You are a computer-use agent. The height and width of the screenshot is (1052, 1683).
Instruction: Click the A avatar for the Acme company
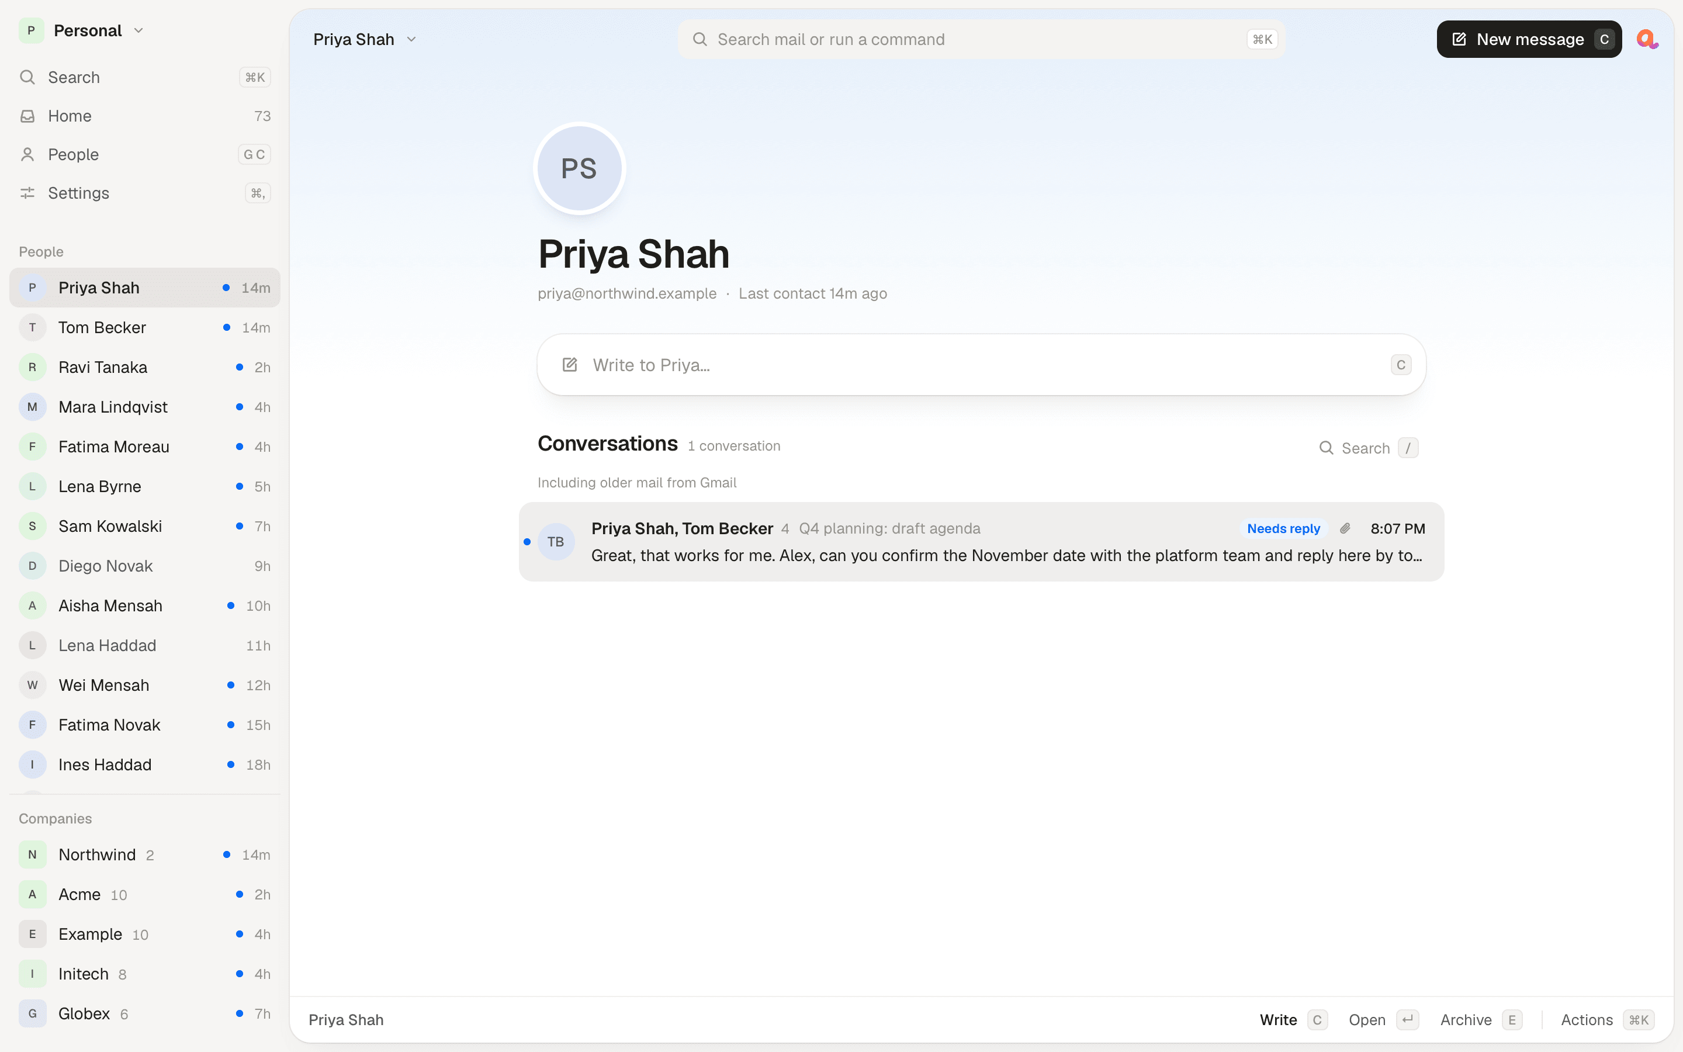33,894
